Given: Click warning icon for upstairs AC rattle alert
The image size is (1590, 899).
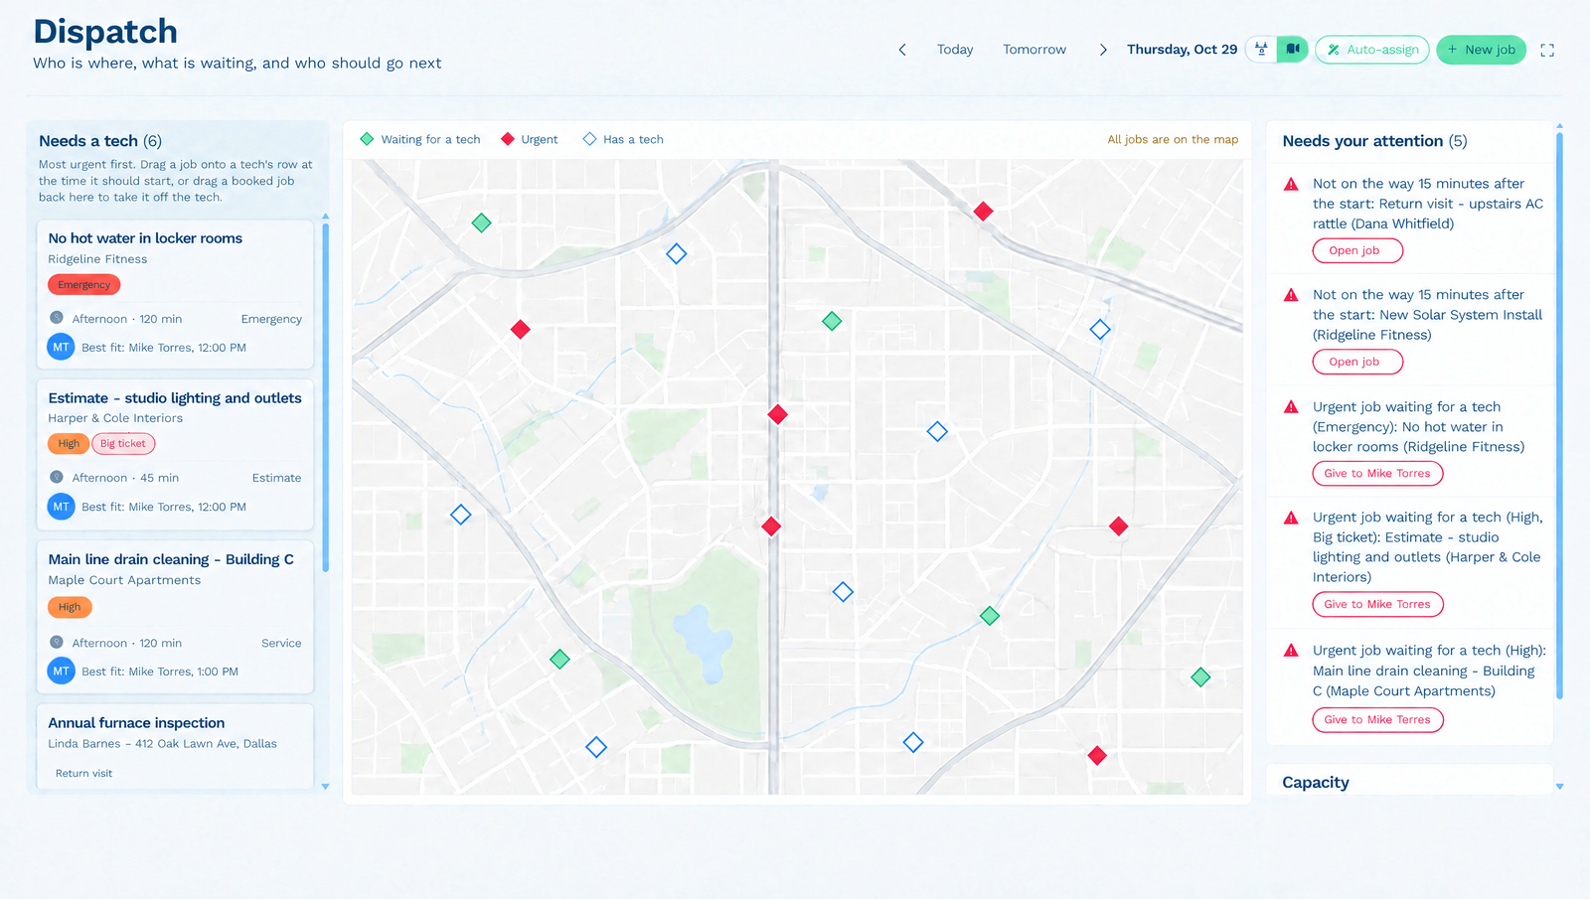Looking at the screenshot, I should [1291, 184].
